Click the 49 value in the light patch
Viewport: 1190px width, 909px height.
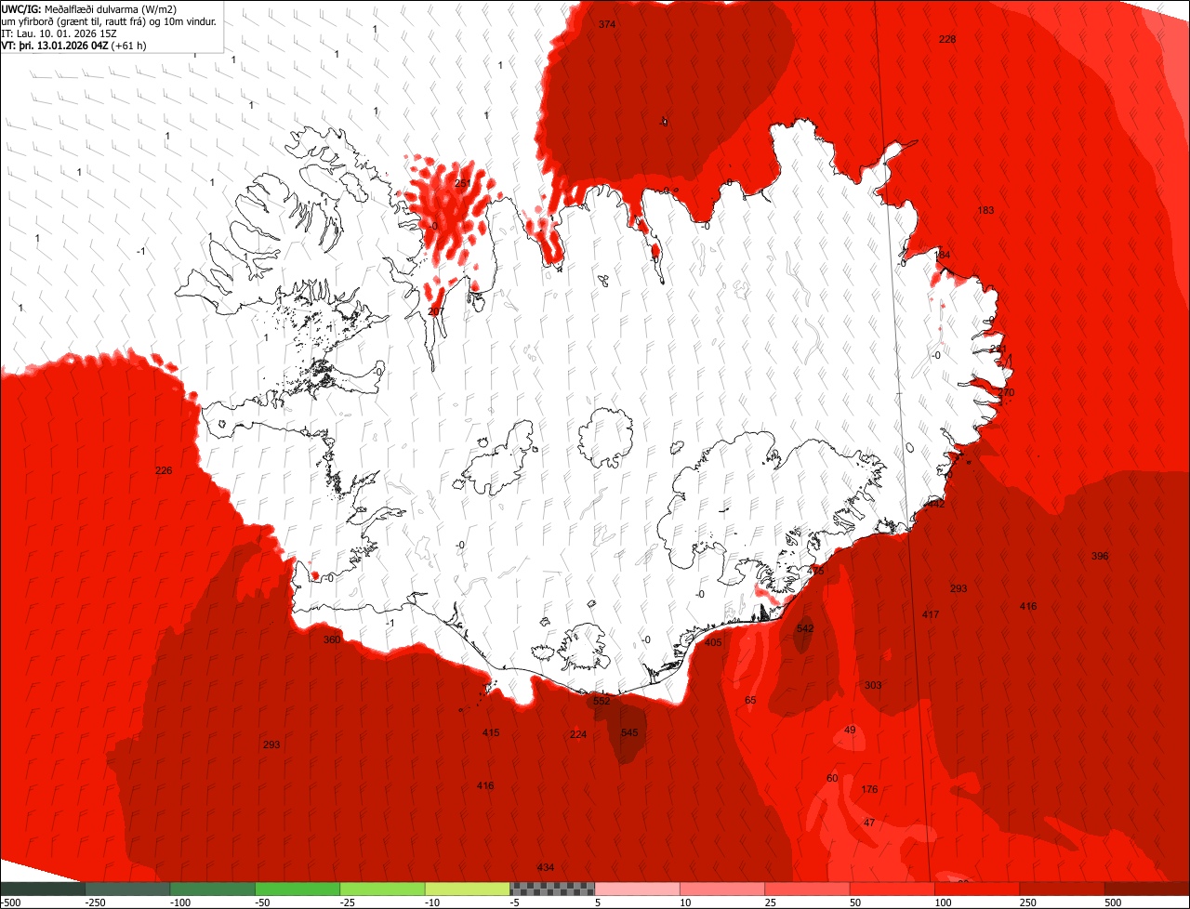850,730
